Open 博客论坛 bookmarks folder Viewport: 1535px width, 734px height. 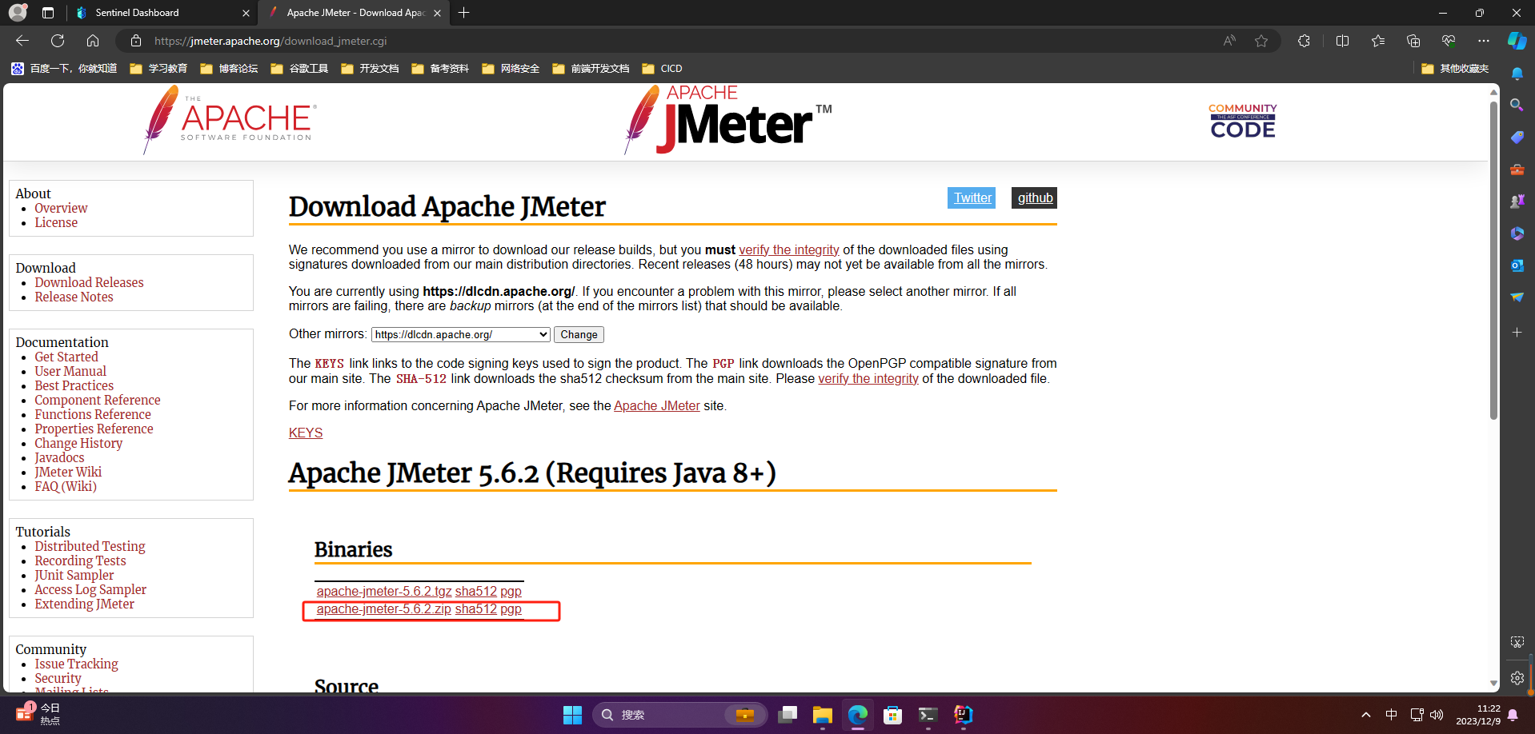229,69
